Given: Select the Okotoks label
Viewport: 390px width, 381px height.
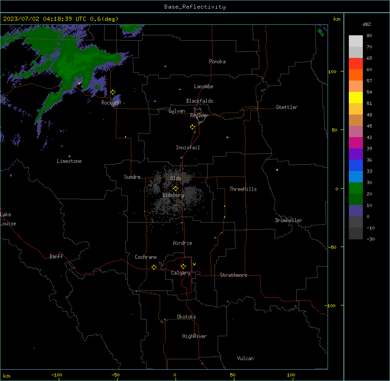Looking at the screenshot, I should [186, 317].
